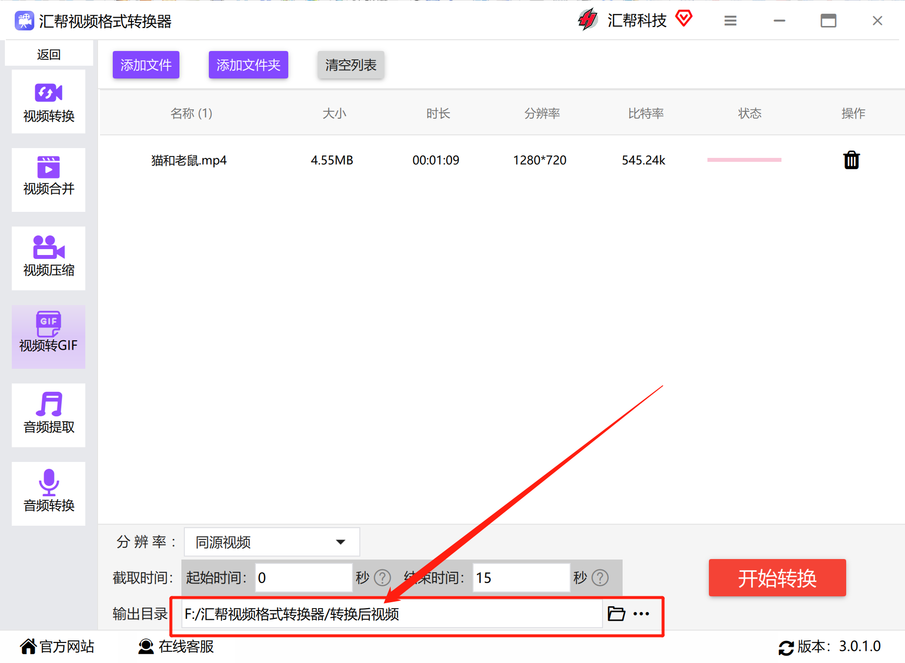Screen dimensions: 905x663
Task: Open the 音频提取 audio extract module
Action: tap(49, 415)
